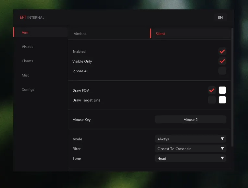Screen dimensions: 248x188
Task: Expand the Bone dropdown showing Head
Action: (191, 159)
